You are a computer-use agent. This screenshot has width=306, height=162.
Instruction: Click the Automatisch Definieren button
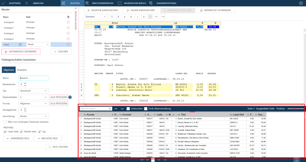(x=21, y=51)
